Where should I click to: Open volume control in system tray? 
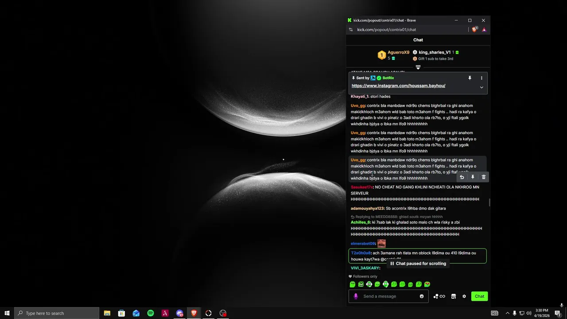point(529,313)
